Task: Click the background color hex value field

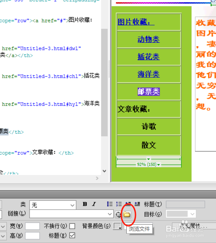Action: click(138, 226)
